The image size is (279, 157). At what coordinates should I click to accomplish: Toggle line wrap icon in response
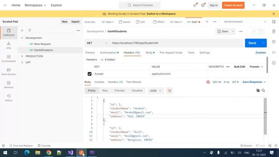[x=169, y=91]
